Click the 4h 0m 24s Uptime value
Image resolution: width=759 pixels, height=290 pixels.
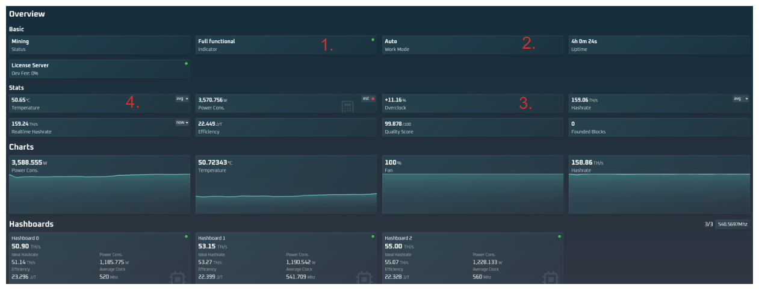(584, 42)
